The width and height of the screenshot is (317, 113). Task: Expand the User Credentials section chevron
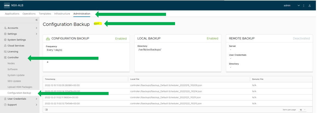coord(36,99)
